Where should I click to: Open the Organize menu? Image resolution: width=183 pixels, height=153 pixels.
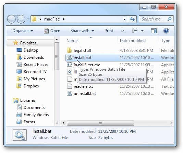click(x=23, y=31)
